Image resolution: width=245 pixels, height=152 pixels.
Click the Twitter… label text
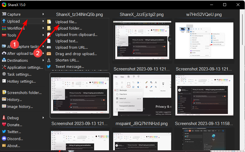point(14,132)
